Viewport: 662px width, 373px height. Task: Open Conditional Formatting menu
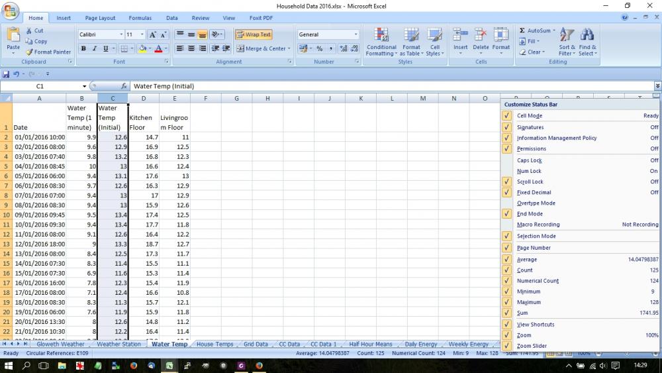381,42
